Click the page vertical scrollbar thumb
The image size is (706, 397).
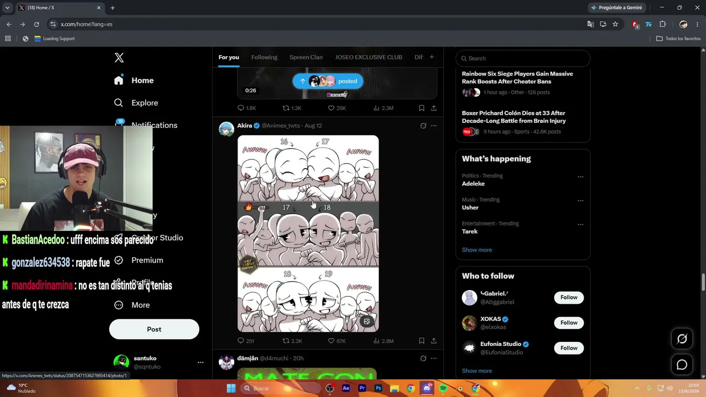click(x=703, y=281)
